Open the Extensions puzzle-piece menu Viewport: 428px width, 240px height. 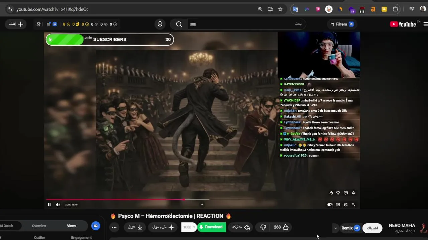396,9
